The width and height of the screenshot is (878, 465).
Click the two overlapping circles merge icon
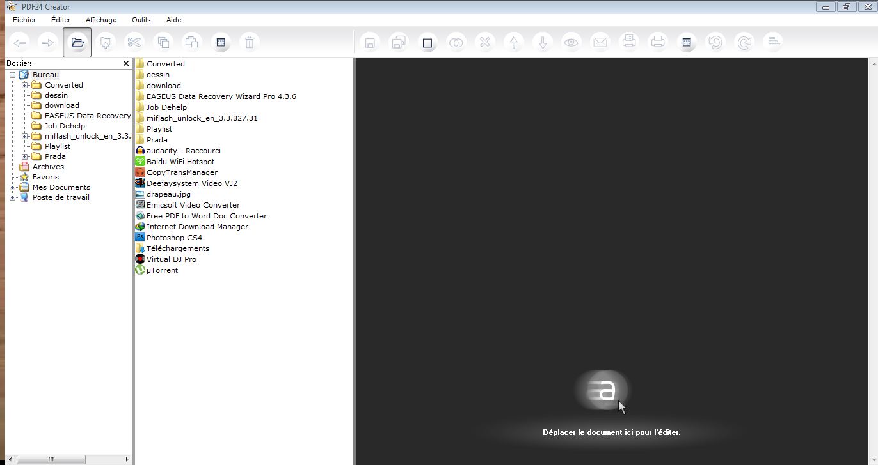(x=456, y=43)
